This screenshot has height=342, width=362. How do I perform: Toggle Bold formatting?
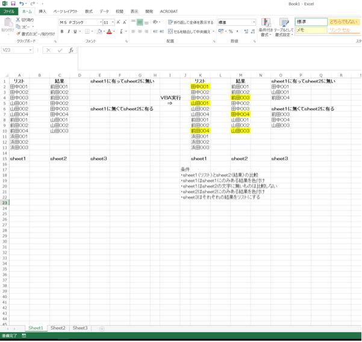point(62,31)
